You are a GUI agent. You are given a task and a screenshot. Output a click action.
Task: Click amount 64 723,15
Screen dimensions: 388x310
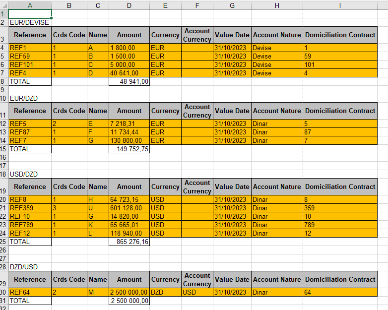click(x=129, y=199)
